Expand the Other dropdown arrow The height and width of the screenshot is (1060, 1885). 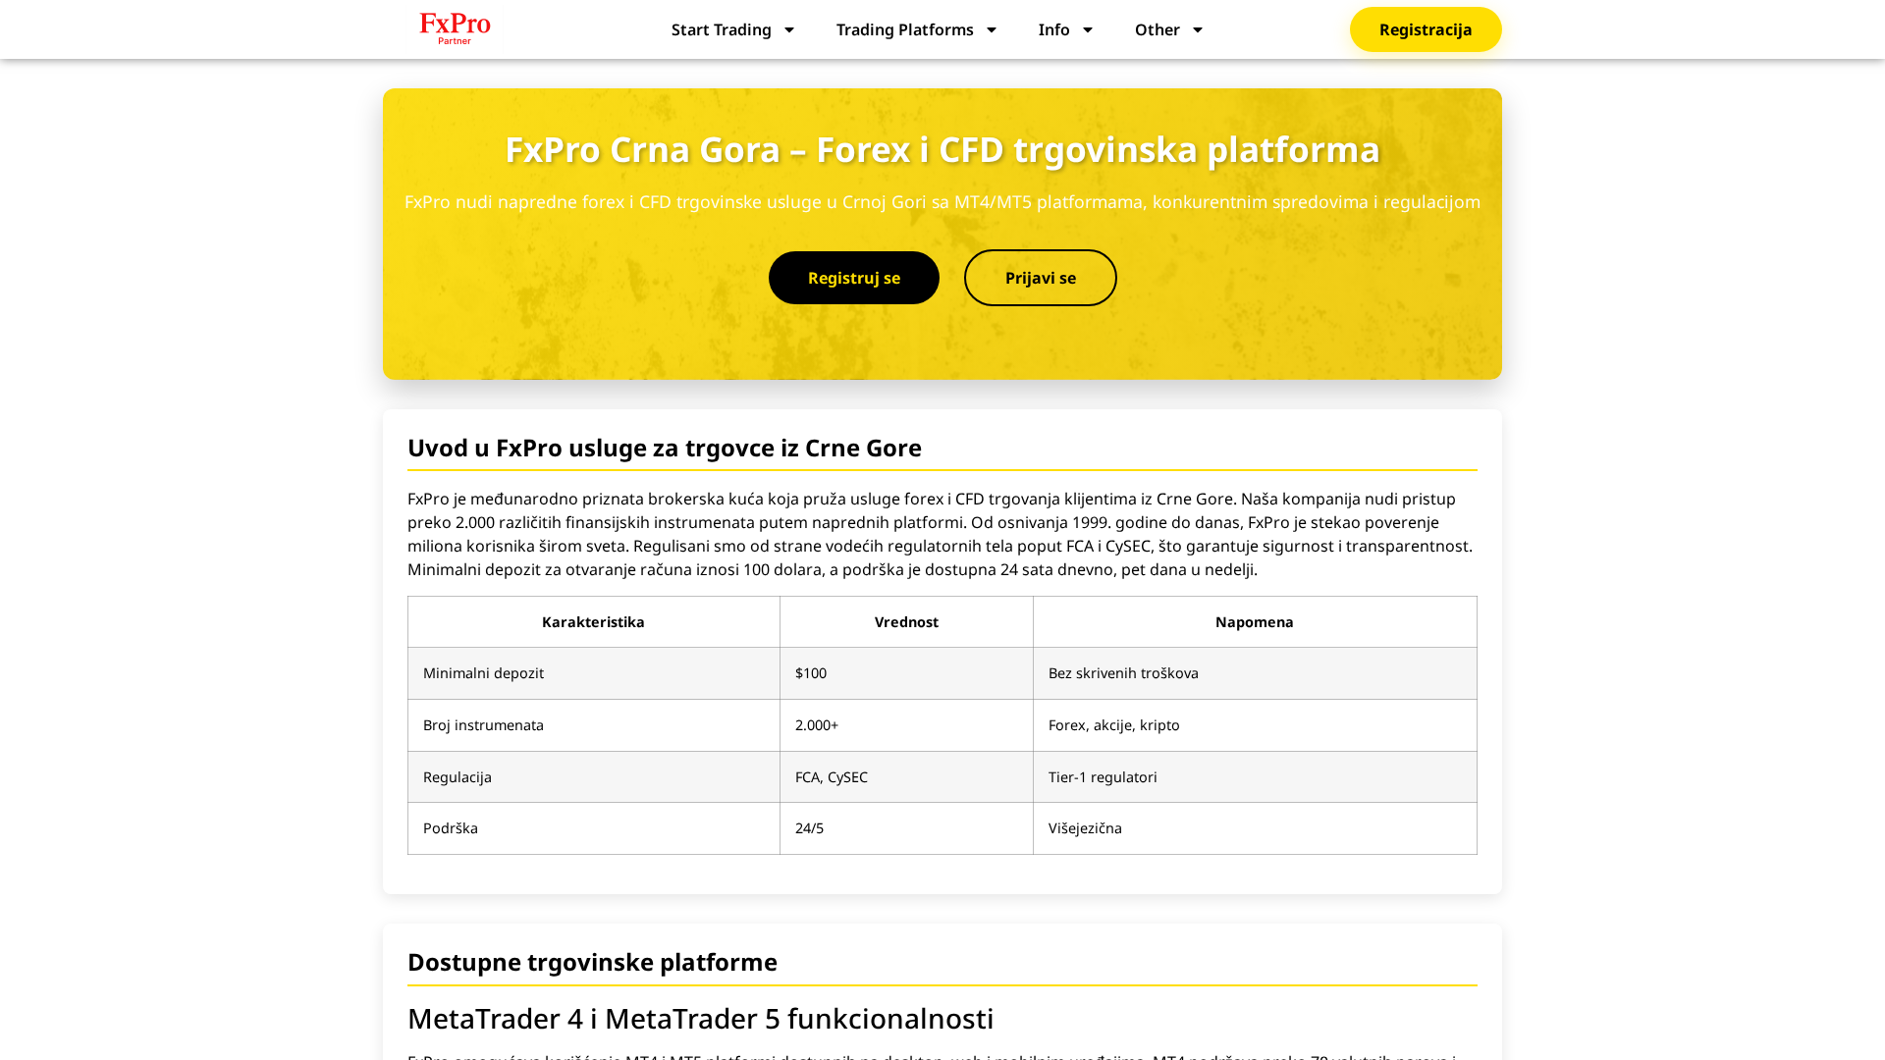tap(1197, 29)
